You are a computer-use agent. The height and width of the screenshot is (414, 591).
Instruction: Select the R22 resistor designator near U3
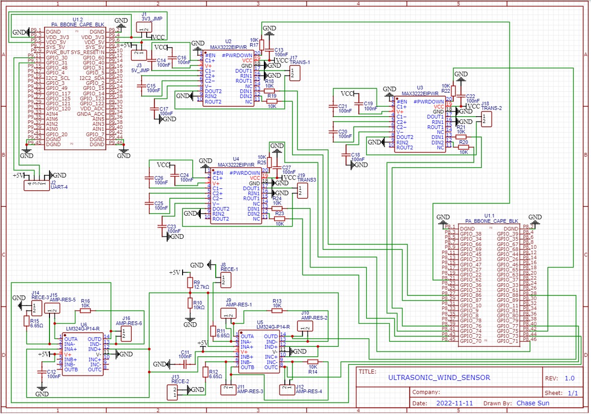(445, 90)
